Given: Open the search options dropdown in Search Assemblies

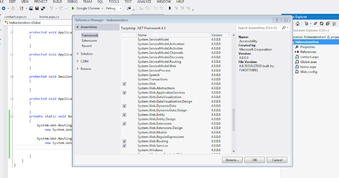Looking at the screenshot, I should (288, 28).
